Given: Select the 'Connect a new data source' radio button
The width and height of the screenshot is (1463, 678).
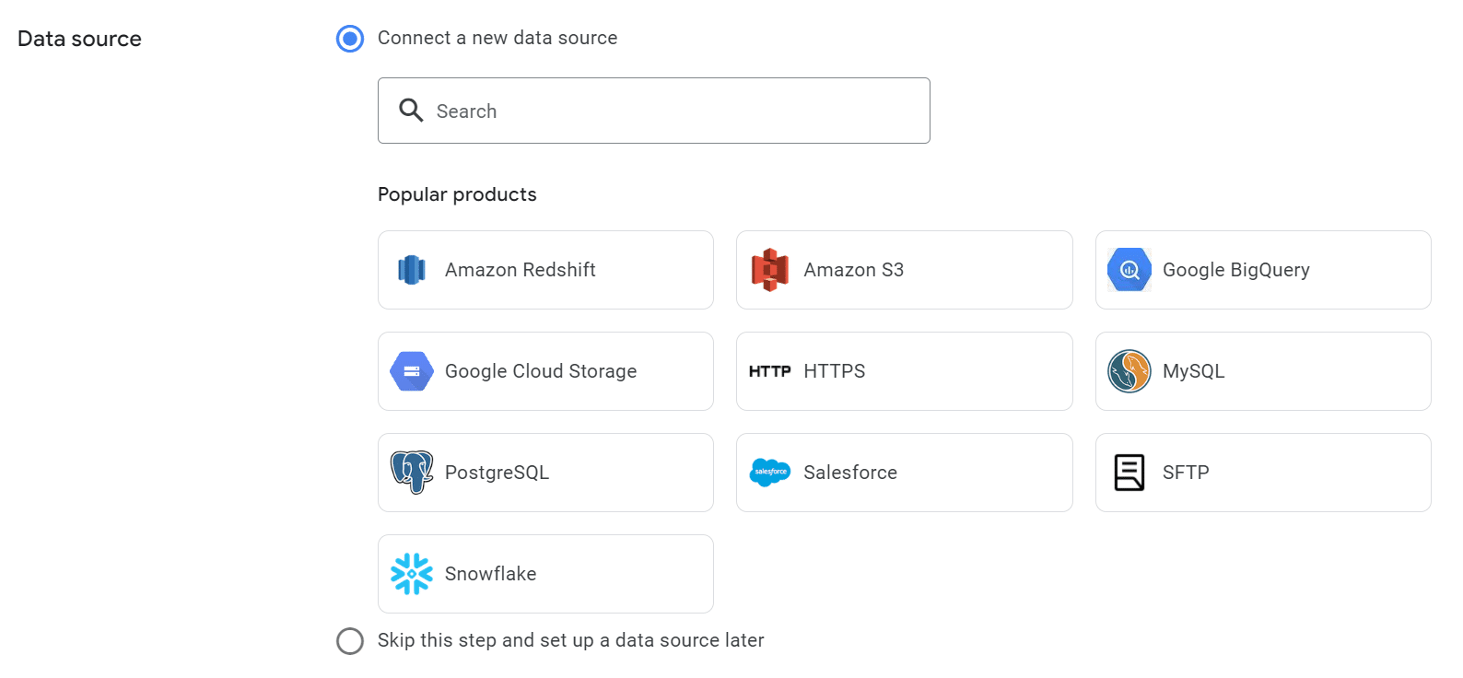Looking at the screenshot, I should [350, 39].
